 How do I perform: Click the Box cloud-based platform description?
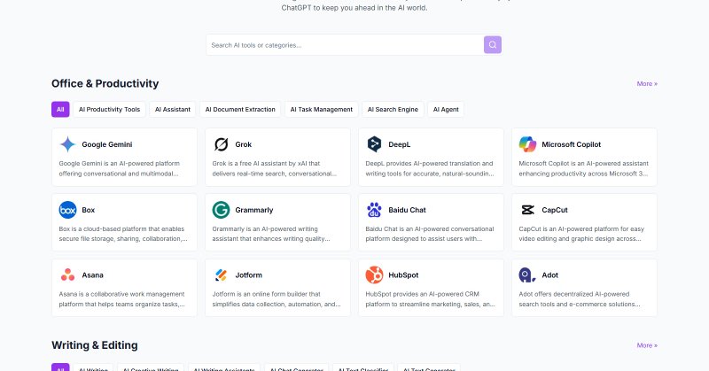pyautogui.click(x=123, y=234)
